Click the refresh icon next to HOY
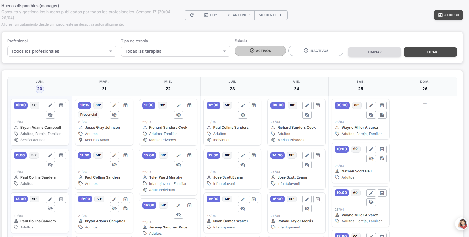469x237 pixels. pos(192,15)
